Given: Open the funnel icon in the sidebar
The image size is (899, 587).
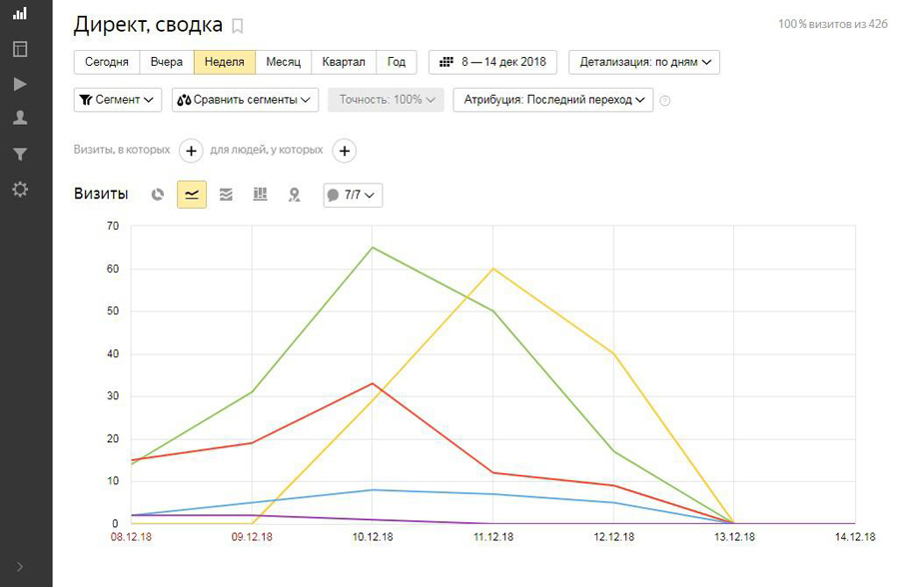Looking at the screenshot, I should click(19, 154).
